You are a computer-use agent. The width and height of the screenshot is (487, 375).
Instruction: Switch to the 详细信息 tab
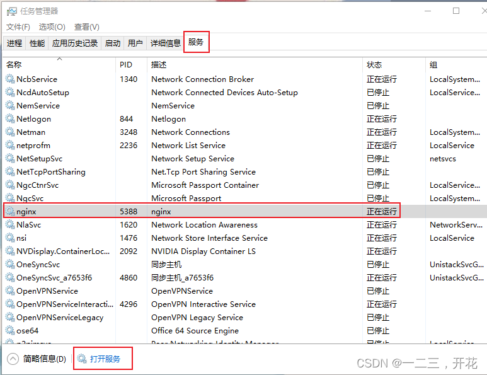coord(165,43)
